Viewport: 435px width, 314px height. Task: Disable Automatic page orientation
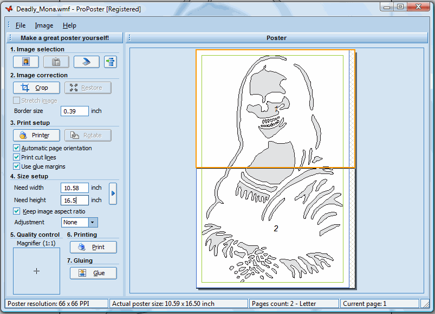[17, 148]
